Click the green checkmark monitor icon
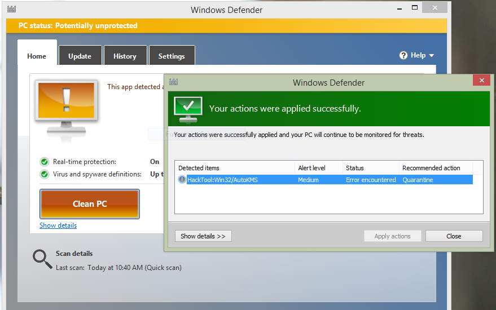 click(188, 109)
